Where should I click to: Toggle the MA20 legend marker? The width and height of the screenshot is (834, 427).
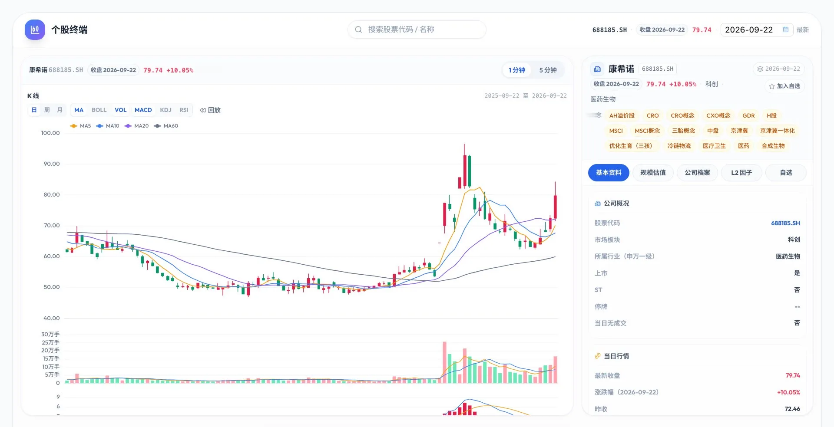click(x=128, y=126)
